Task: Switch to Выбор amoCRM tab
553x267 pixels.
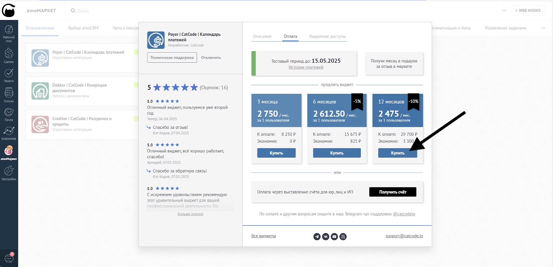Action: point(83,28)
